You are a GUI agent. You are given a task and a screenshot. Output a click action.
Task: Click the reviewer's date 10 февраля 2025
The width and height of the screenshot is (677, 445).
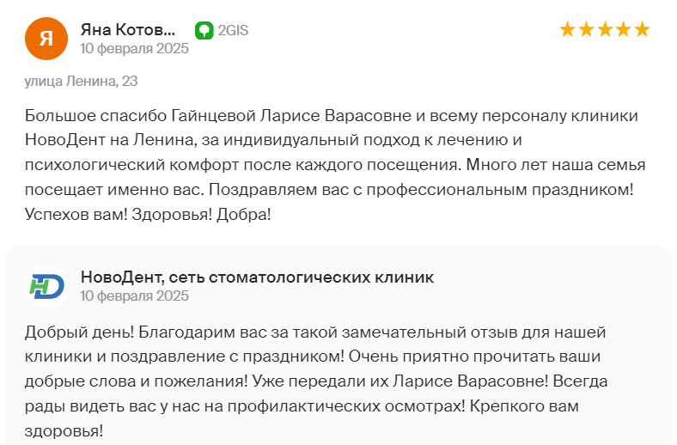[134, 48]
